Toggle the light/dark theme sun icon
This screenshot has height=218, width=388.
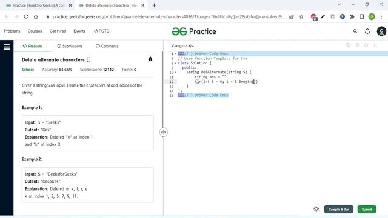coord(316,209)
